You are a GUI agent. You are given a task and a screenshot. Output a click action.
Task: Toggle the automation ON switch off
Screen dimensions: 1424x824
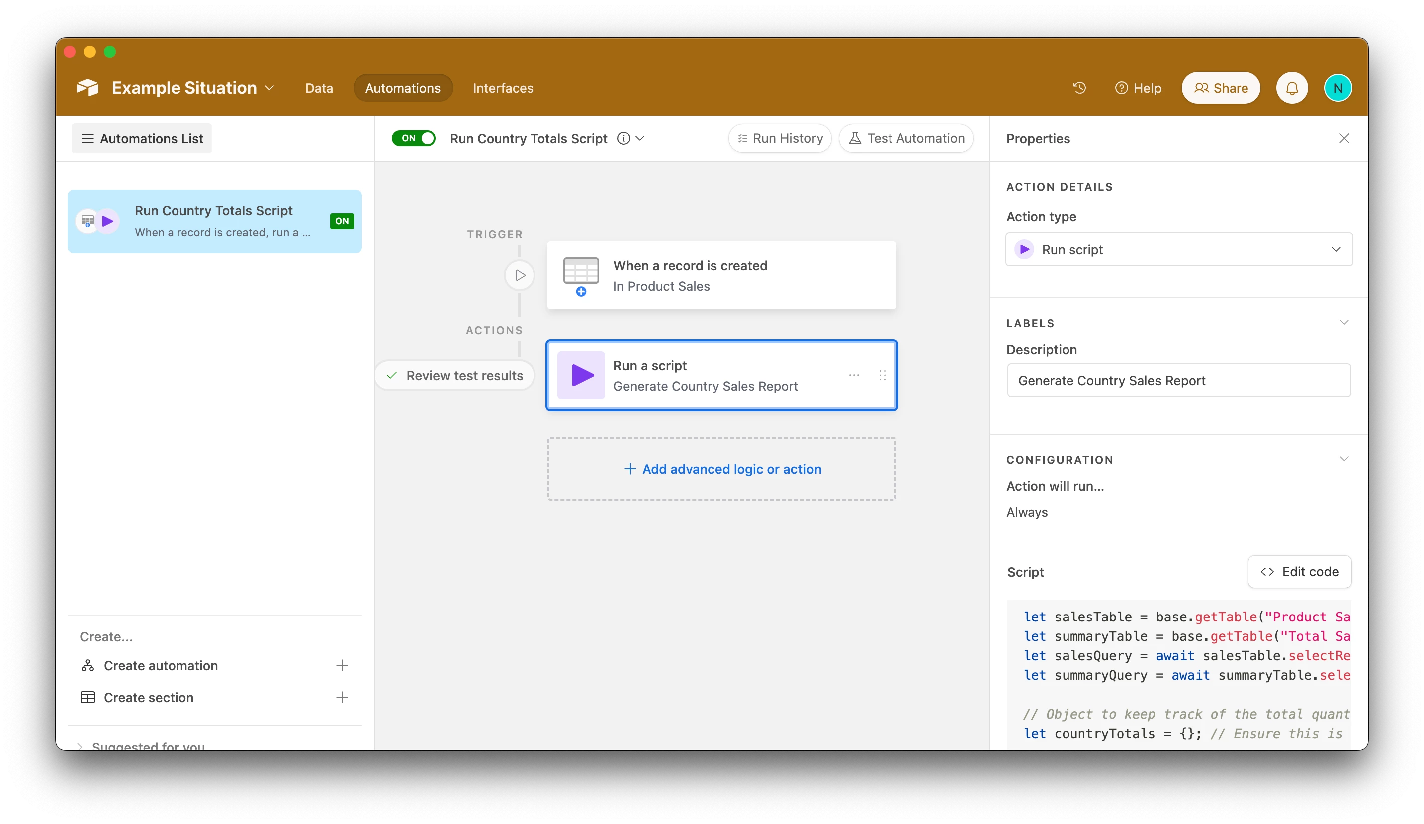(414, 139)
